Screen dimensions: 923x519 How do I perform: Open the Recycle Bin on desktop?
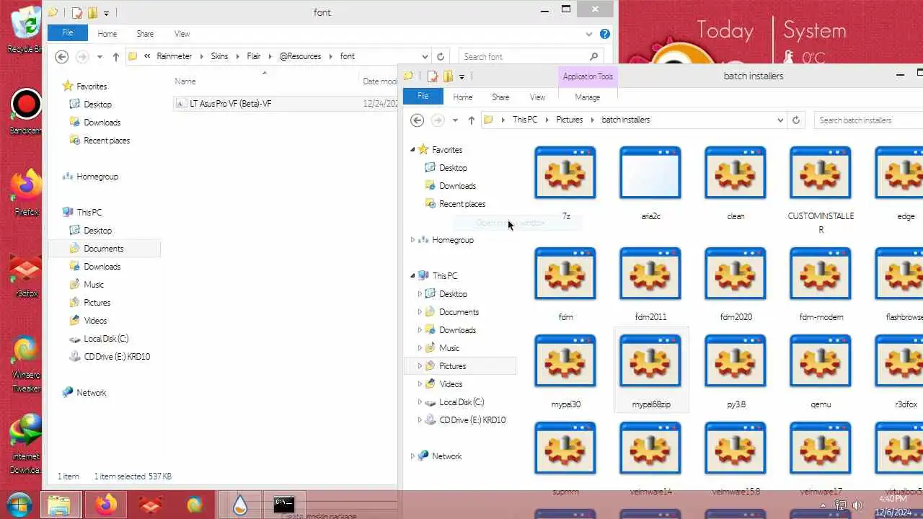coord(26,29)
